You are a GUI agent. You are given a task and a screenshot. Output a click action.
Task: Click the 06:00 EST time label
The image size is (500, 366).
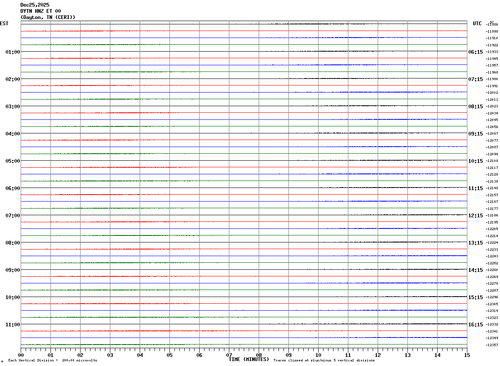click(x=13, y=188)
